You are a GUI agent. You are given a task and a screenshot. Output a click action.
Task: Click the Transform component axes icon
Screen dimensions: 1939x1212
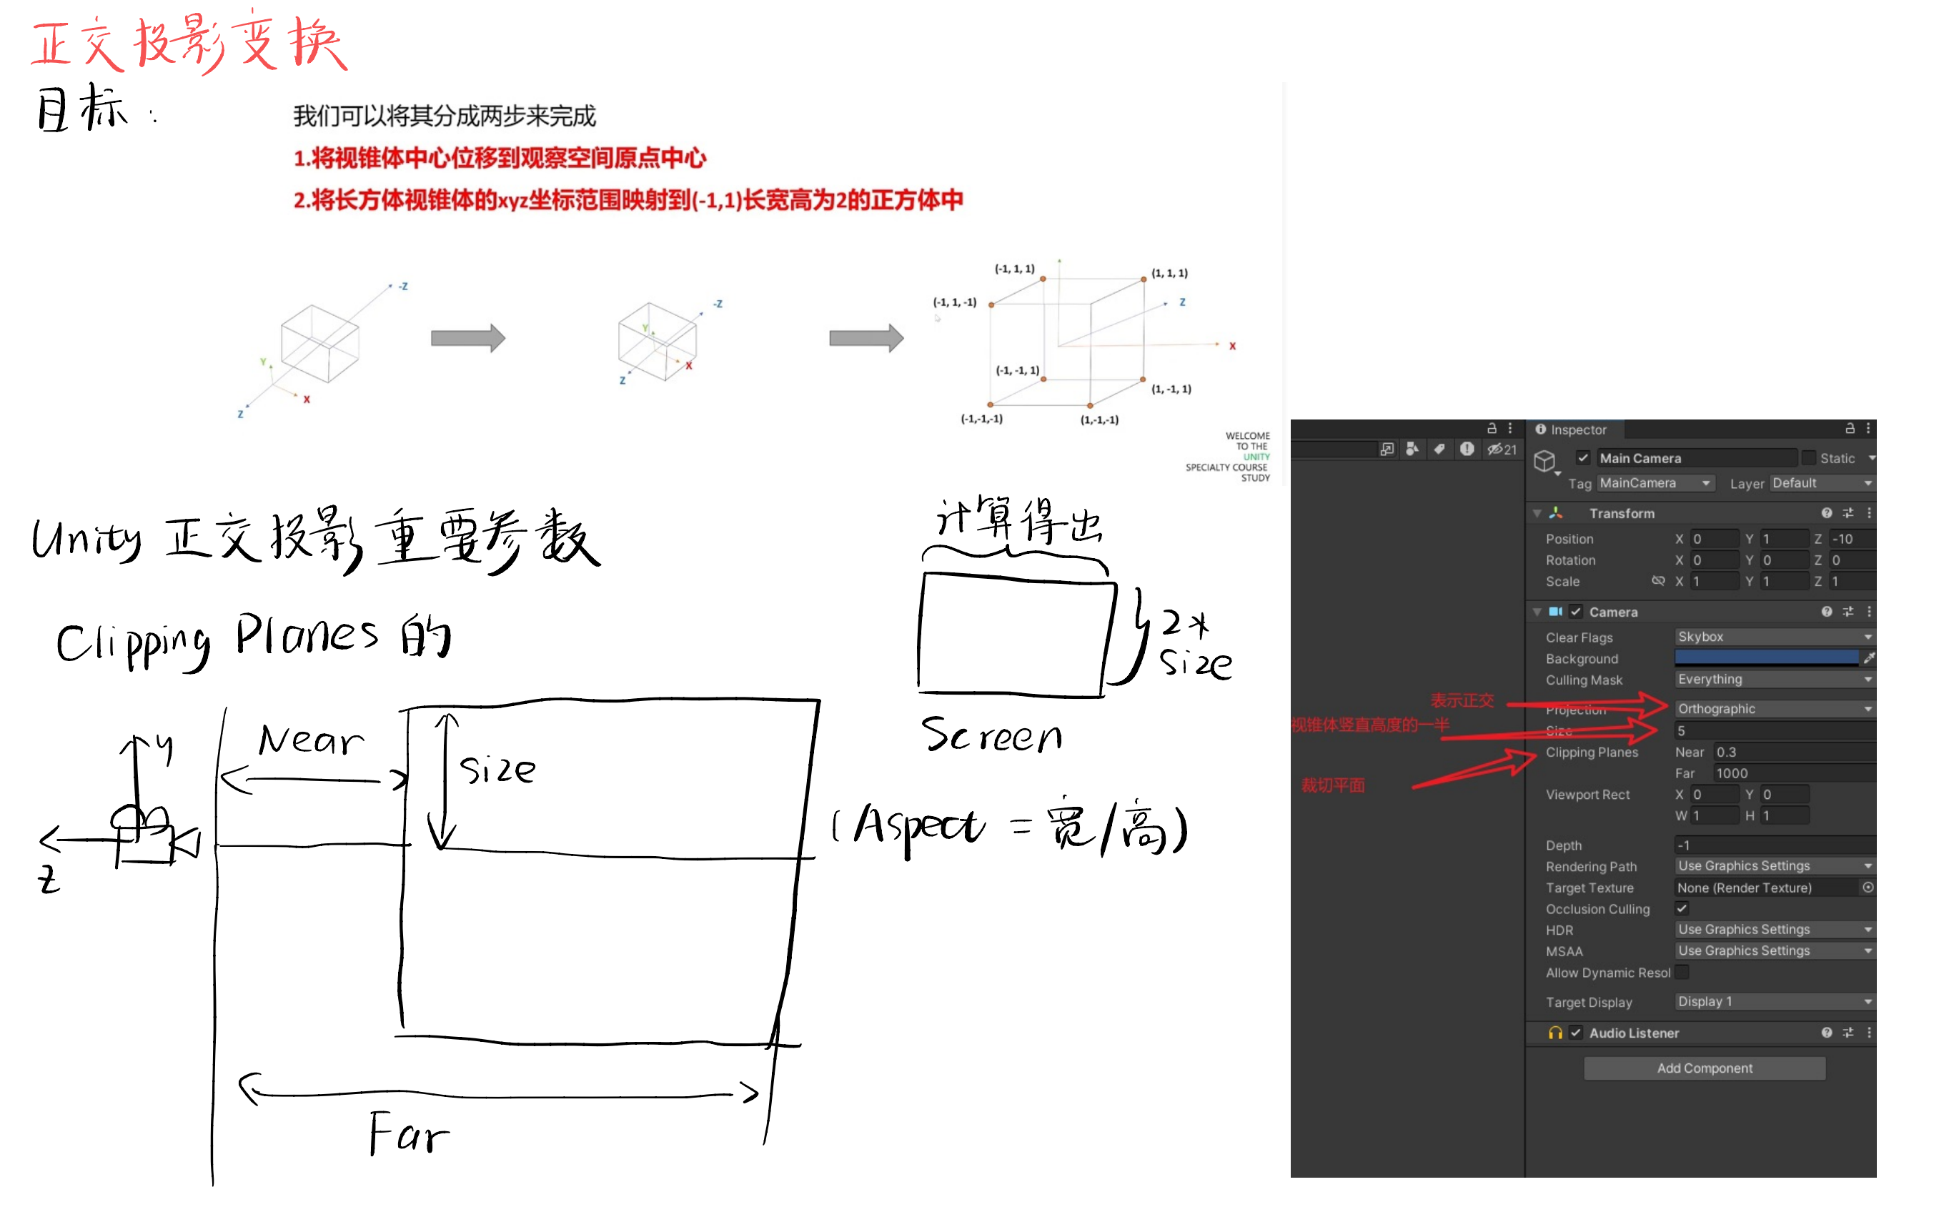point(1556,513)
